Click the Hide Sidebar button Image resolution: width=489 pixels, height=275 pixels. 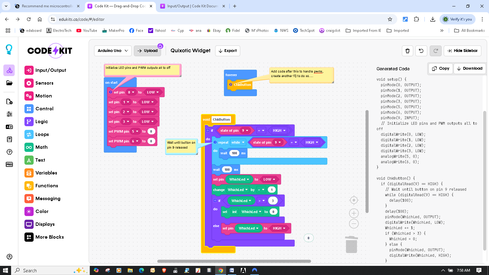462,51
